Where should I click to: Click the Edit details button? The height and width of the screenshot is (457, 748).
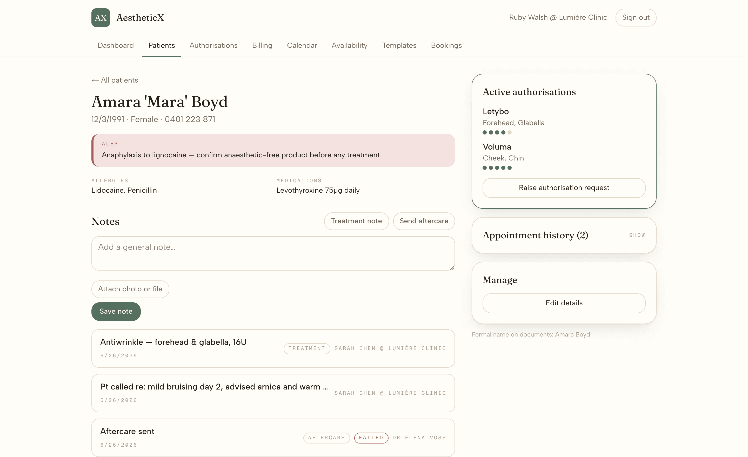point(564,303)
